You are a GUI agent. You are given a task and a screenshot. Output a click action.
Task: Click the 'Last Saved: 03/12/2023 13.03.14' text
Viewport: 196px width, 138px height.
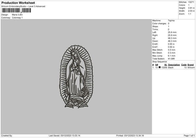click(64, 135)
